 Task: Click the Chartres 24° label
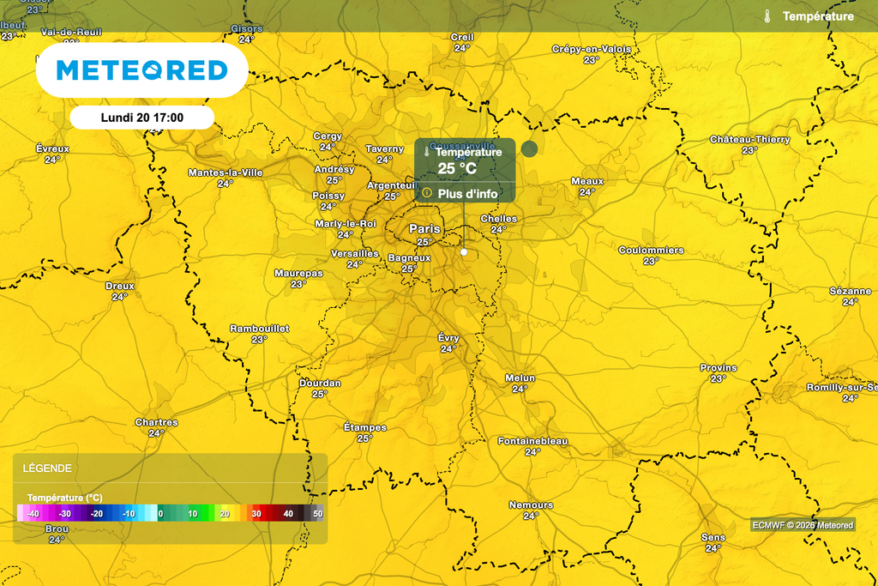pyautogui.click(x=156, y=427)
